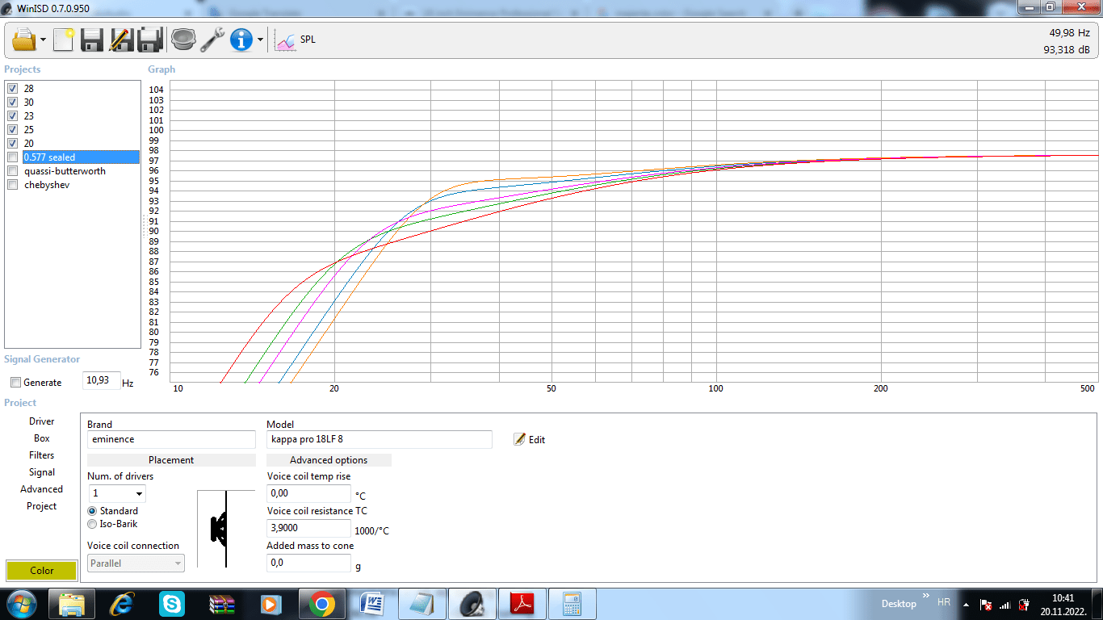Screen dimensions: 1103x620
Task: Expand the info icon dropdown arrow
Action: click(260, 40)
